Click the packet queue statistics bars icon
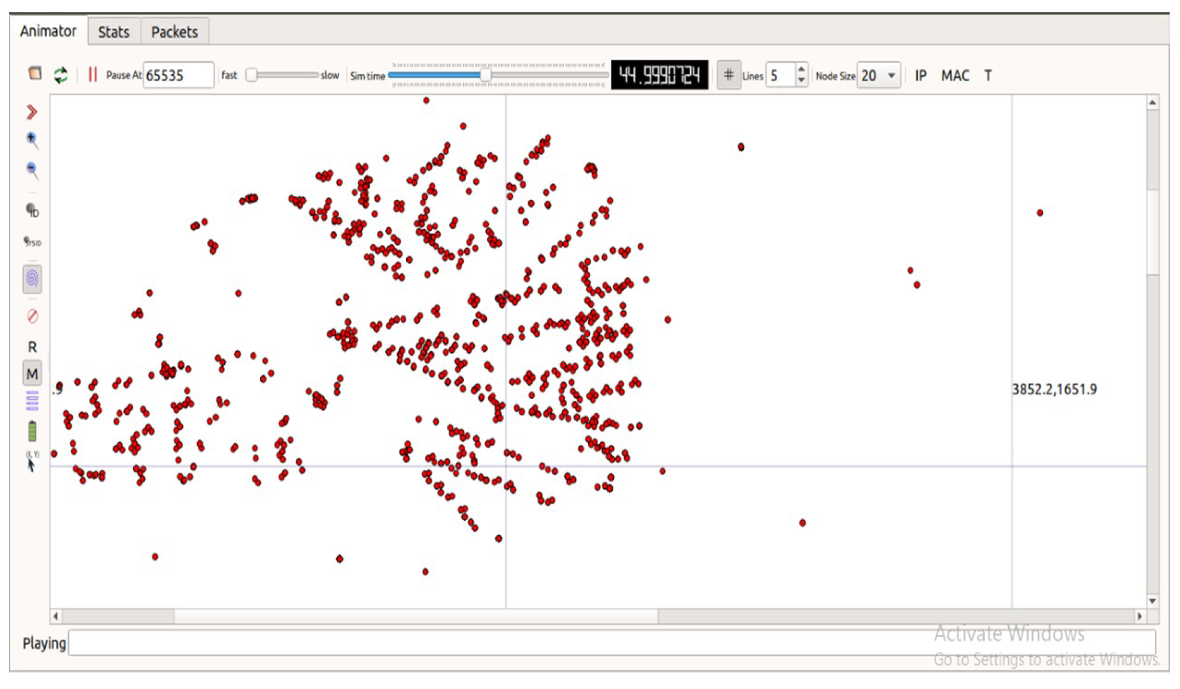Image resolution: width=1180 pixels, height=689 pixels. click(32, 400)
